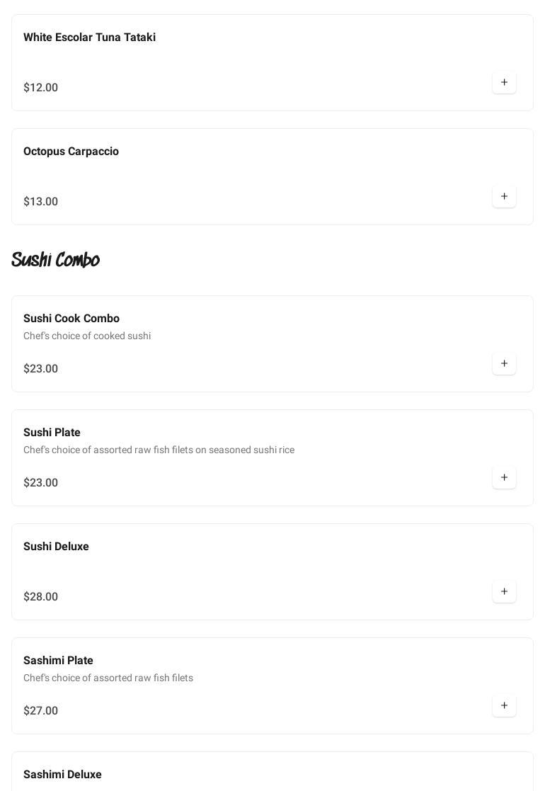545x791 pixels.
Task: Click the $28.00 price on Sushi Deluxe
Action: click(40, 597)
